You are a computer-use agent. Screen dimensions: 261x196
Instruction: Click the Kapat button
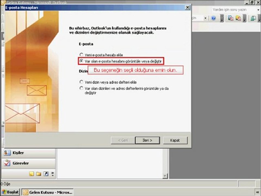(175, 140)
